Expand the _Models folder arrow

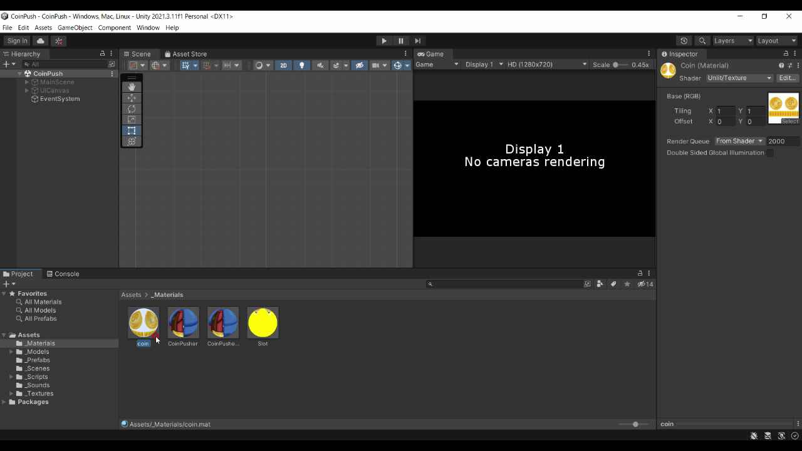11,352
